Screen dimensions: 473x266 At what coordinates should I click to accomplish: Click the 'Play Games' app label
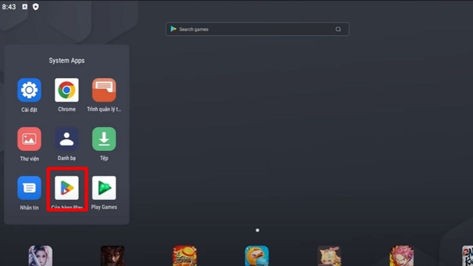coord(104,207)
